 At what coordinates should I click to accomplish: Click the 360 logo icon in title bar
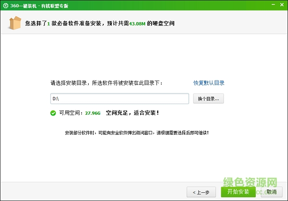(5, 5)
